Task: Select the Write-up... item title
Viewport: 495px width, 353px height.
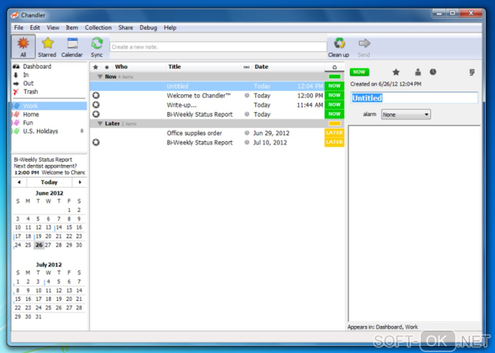Action: point(181,105)
